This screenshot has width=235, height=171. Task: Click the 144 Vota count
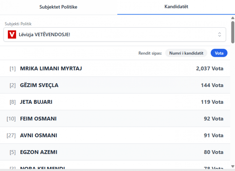pos(212,85)
